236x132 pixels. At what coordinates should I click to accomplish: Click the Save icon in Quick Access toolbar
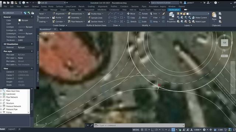(x=12, y=3)
